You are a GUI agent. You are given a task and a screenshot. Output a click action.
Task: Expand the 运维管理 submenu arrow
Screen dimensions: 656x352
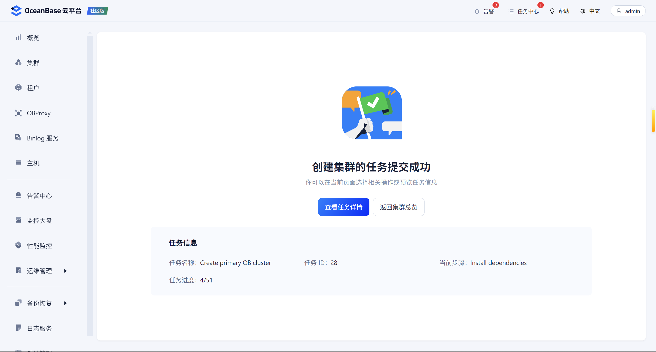coord(65,271)
